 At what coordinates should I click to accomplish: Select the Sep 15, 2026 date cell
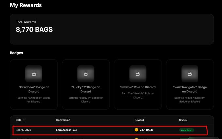(24, 130)
